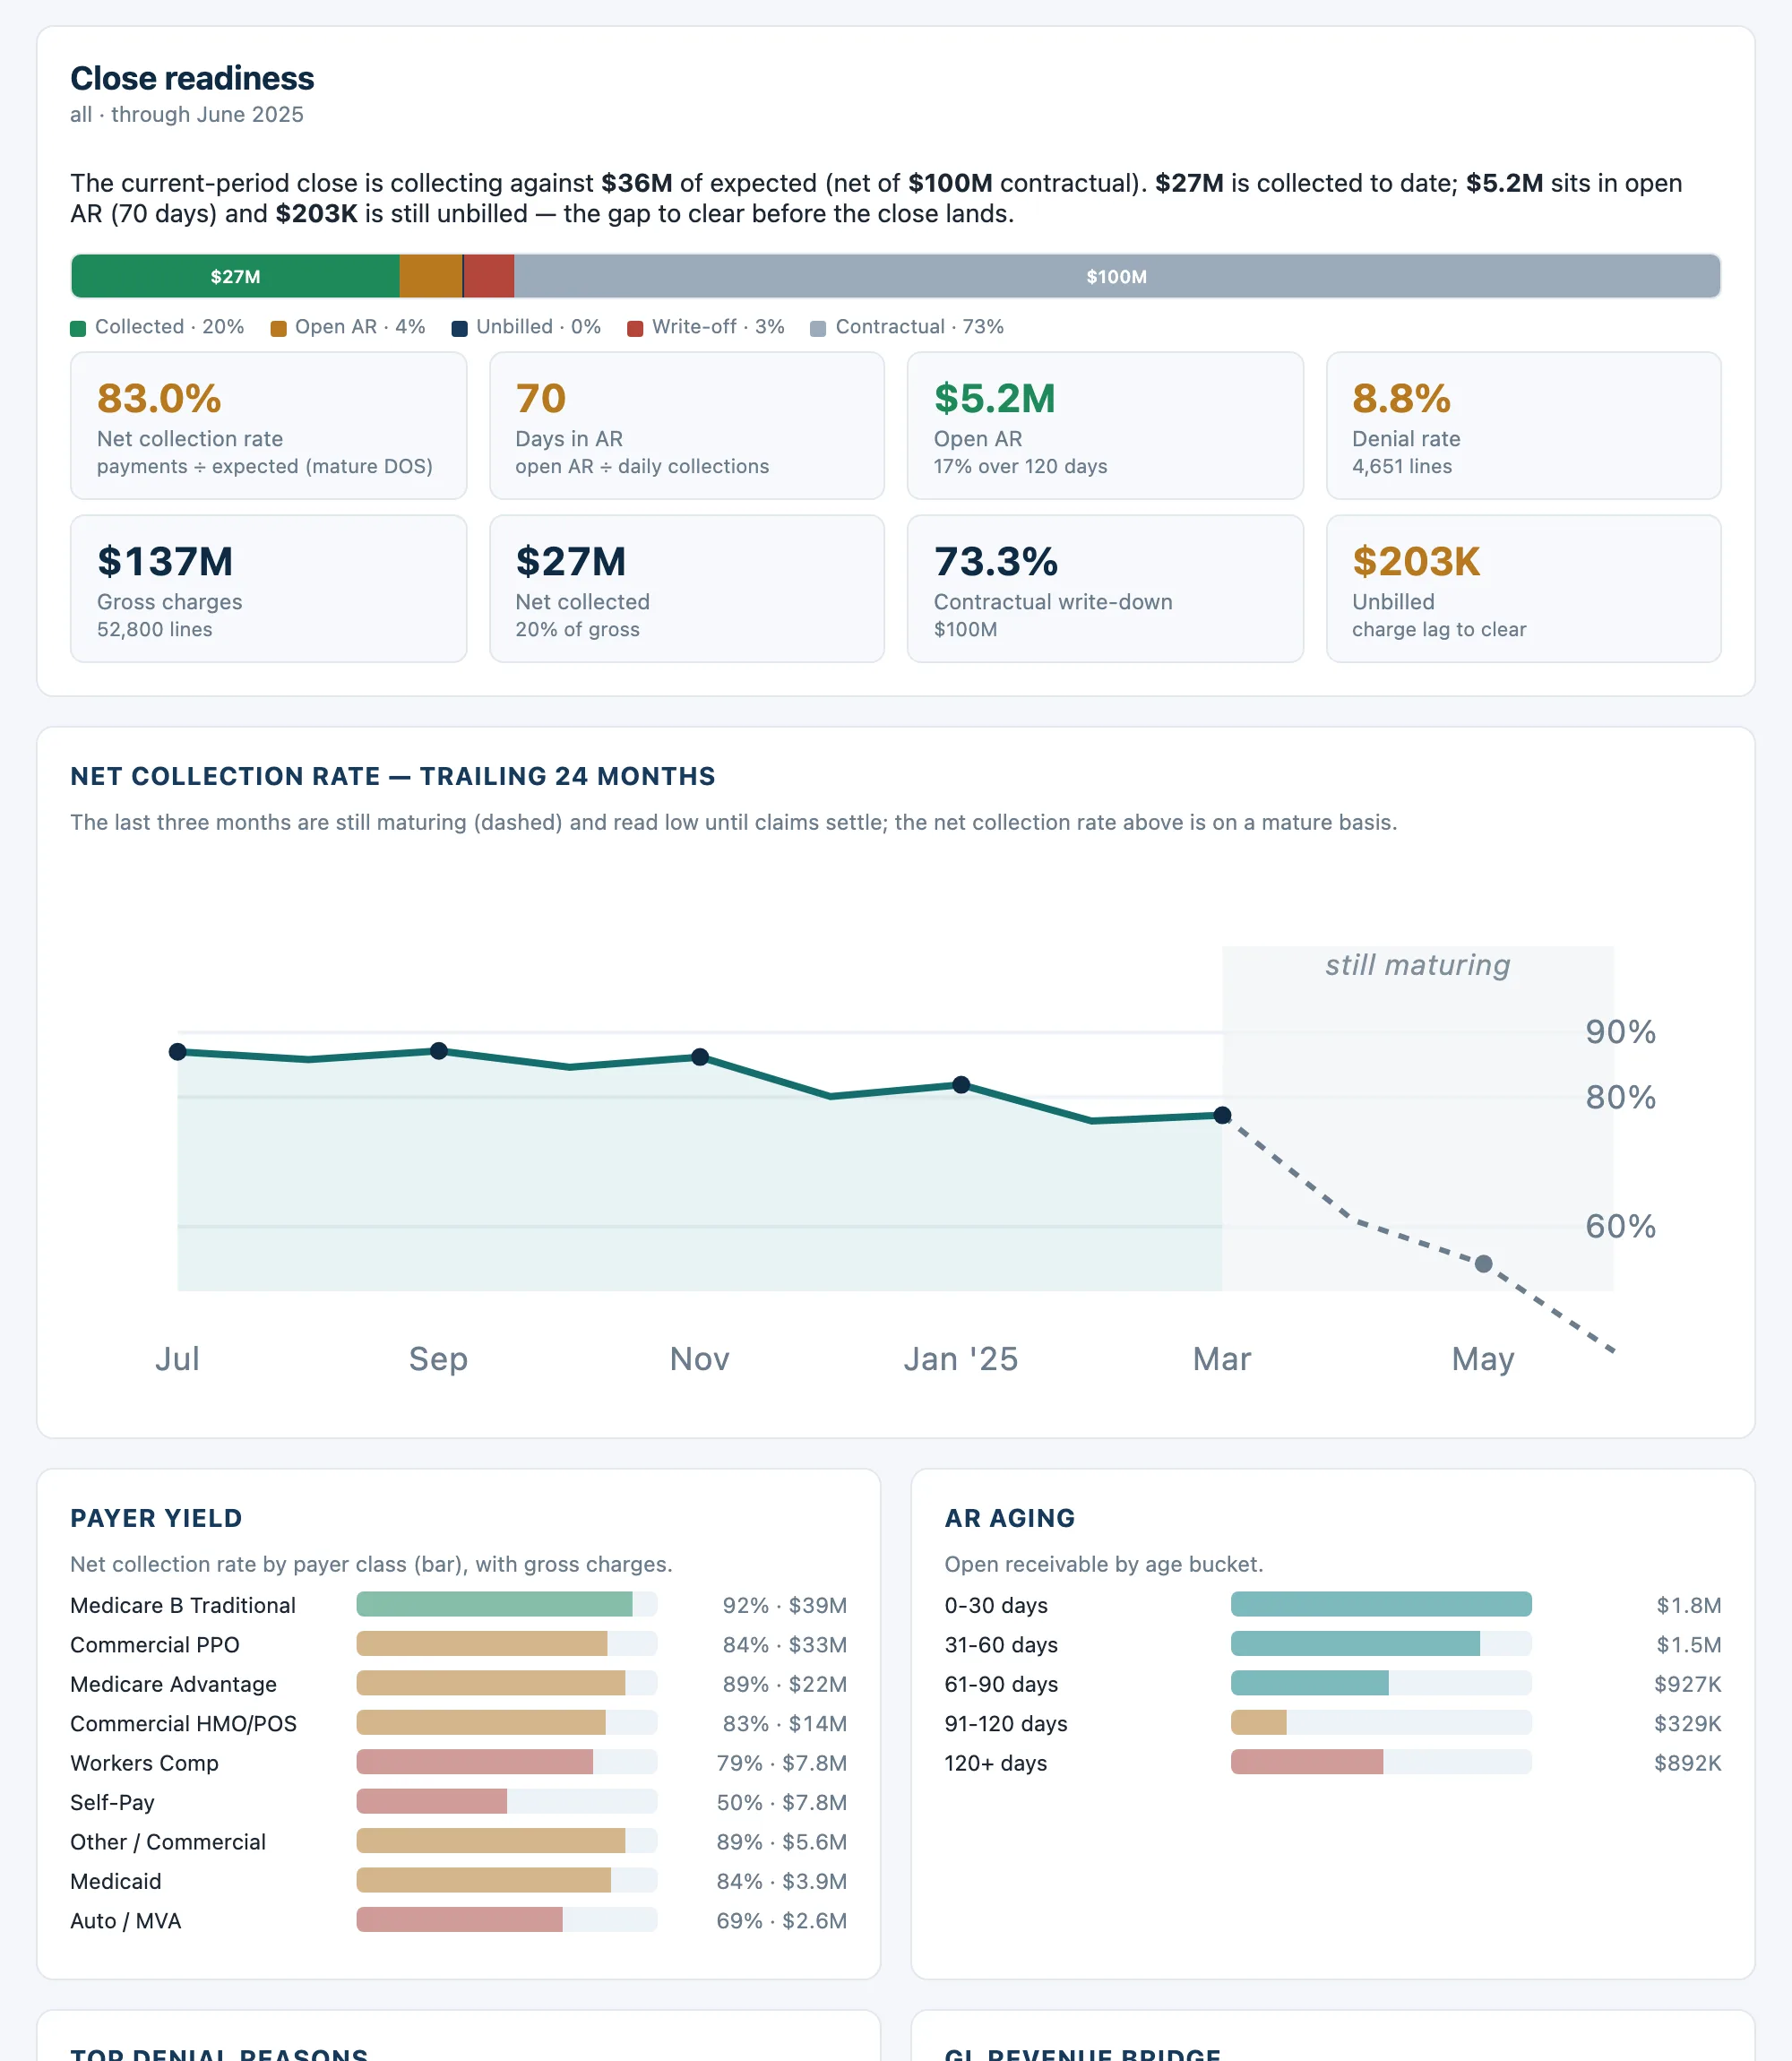Click 'all · through June 2025' subtitle
The image size is (1792, 2061).
point(187,115)
